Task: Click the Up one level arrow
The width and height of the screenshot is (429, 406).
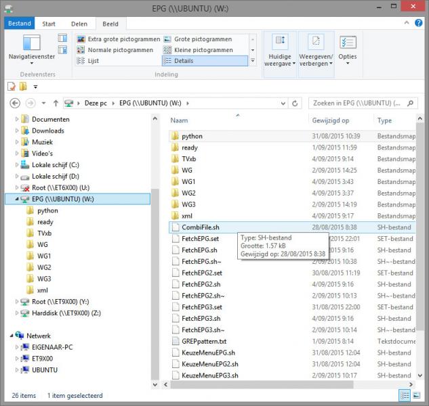Action: point(55,104)
